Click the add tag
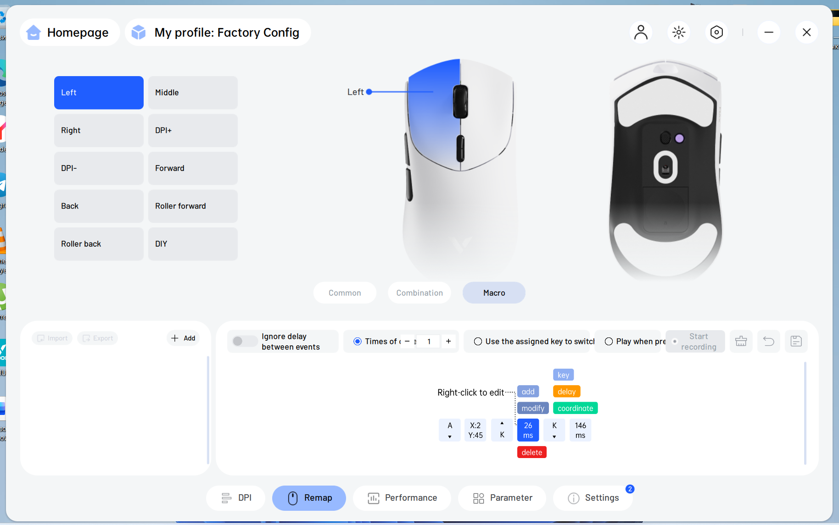This screenshot has height=525, width=839. point(528,392)
